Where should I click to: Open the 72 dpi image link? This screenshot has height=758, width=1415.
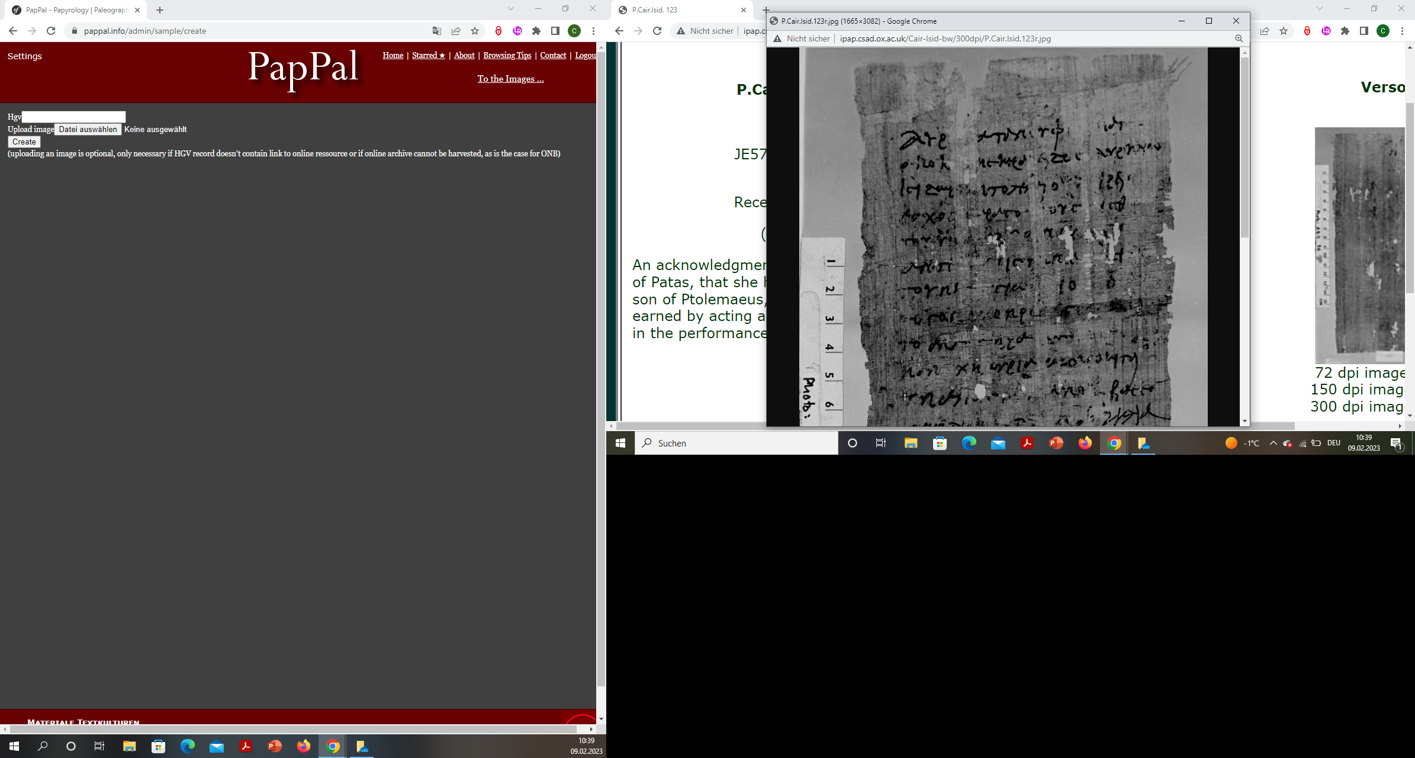(1359, 372)
